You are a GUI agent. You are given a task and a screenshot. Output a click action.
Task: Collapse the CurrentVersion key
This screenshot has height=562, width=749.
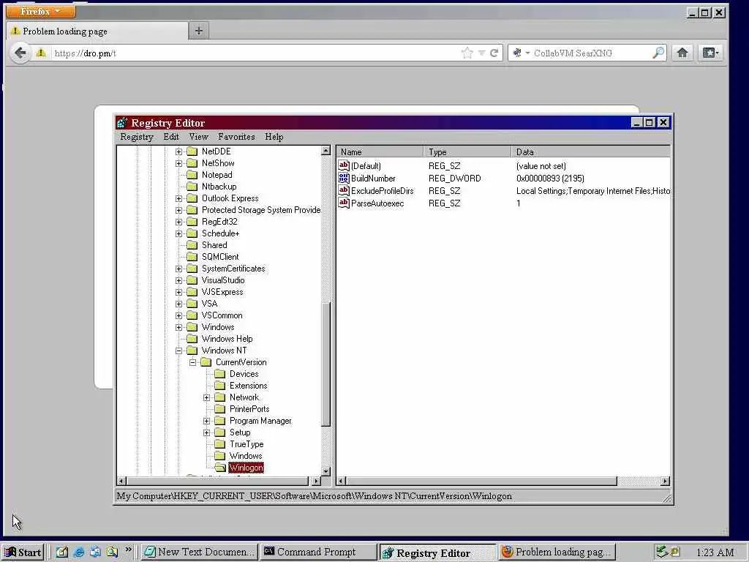click(192, 362)
